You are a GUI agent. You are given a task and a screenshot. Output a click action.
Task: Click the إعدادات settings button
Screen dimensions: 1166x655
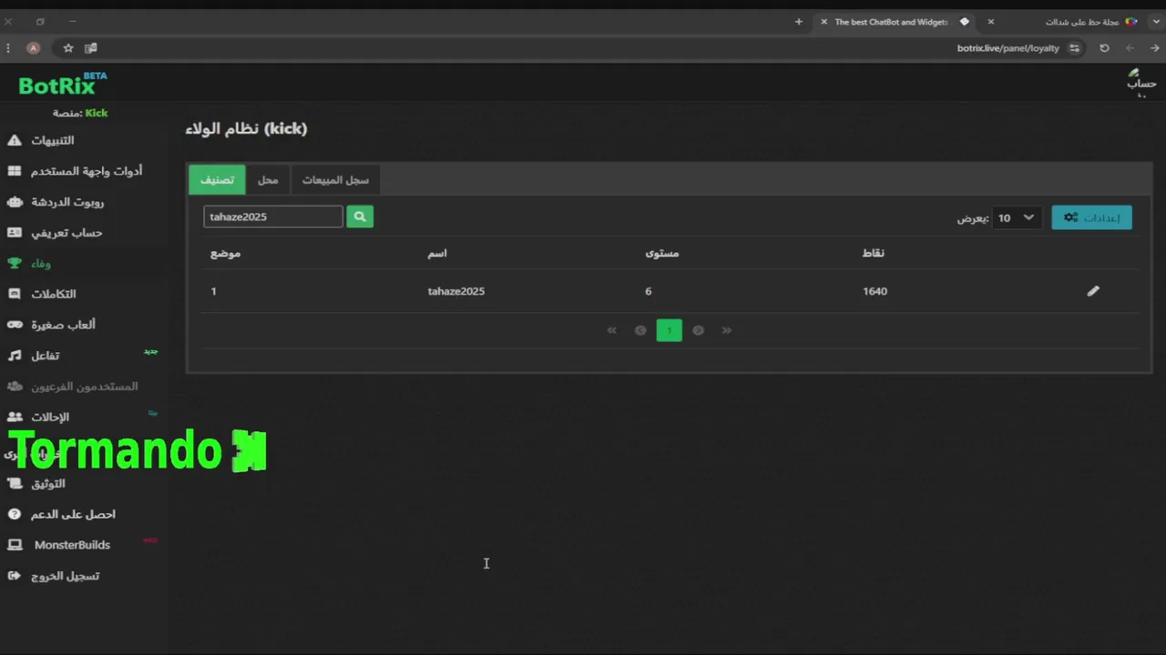pos(1091,217)
